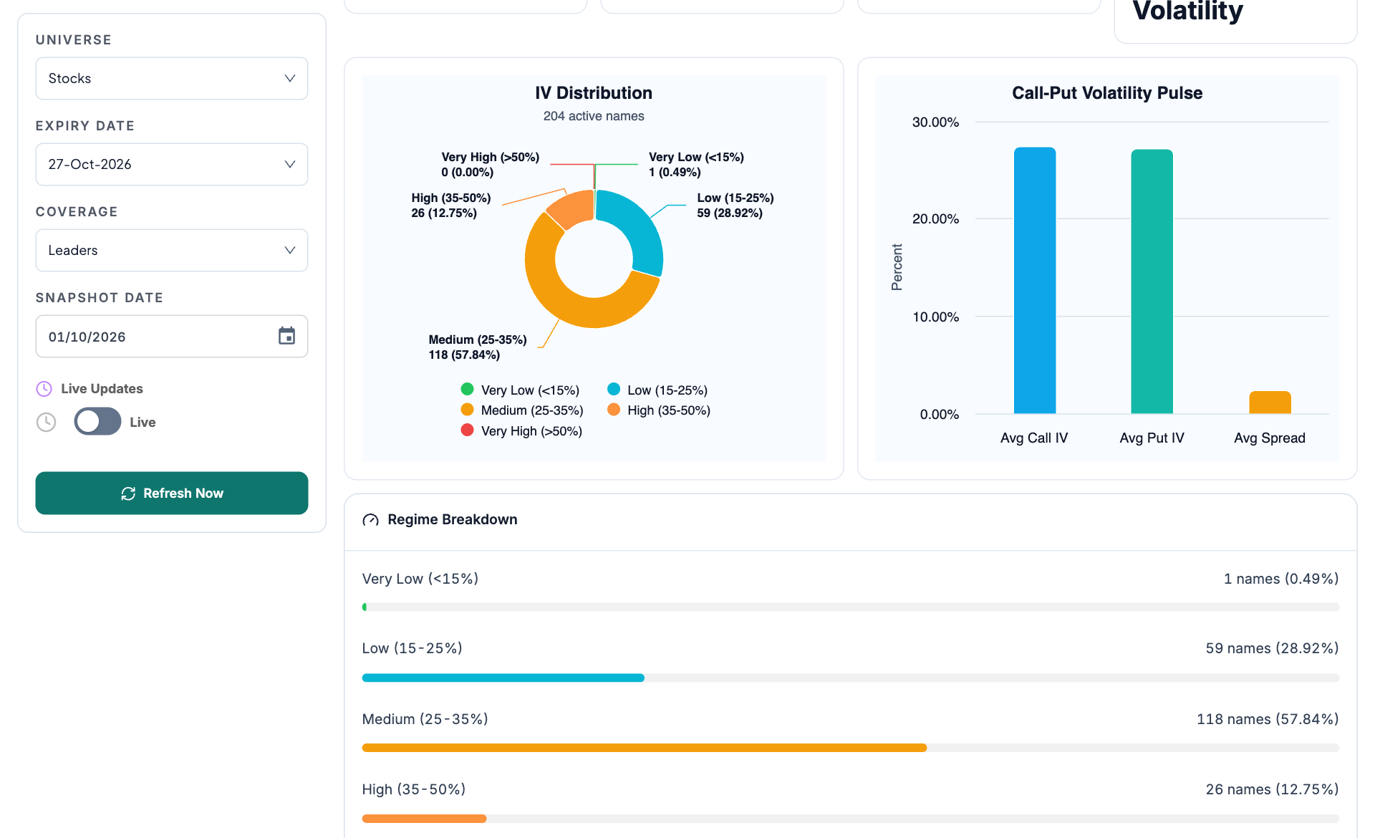This screenshot has width=1375, height=838.
Task: Click the 'Very High (>50%) 0 (0.00%)' donut label
Action: tap(491, 165)
